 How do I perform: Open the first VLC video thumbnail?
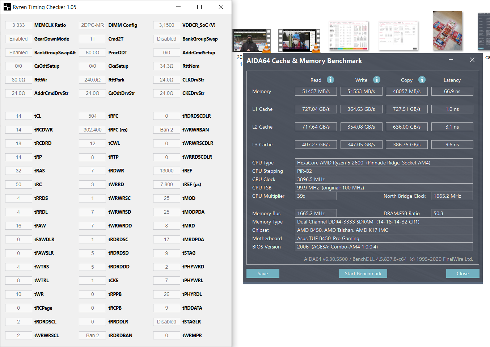coord(252,41)
